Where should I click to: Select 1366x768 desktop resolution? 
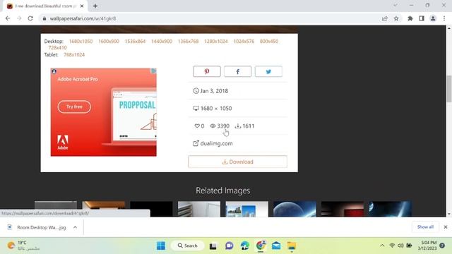189,41
